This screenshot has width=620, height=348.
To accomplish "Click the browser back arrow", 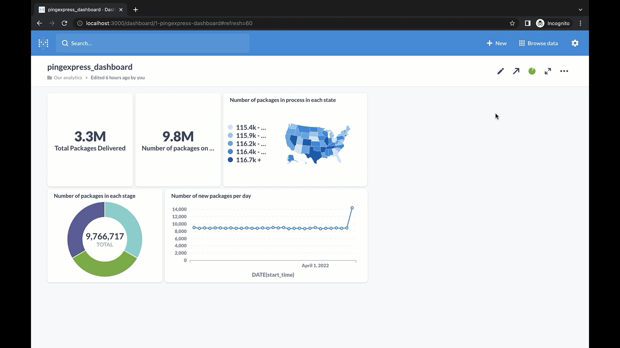I will (39, 23).
